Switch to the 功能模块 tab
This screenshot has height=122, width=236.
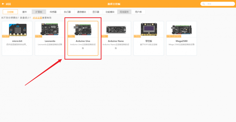[x=110, y=12]
